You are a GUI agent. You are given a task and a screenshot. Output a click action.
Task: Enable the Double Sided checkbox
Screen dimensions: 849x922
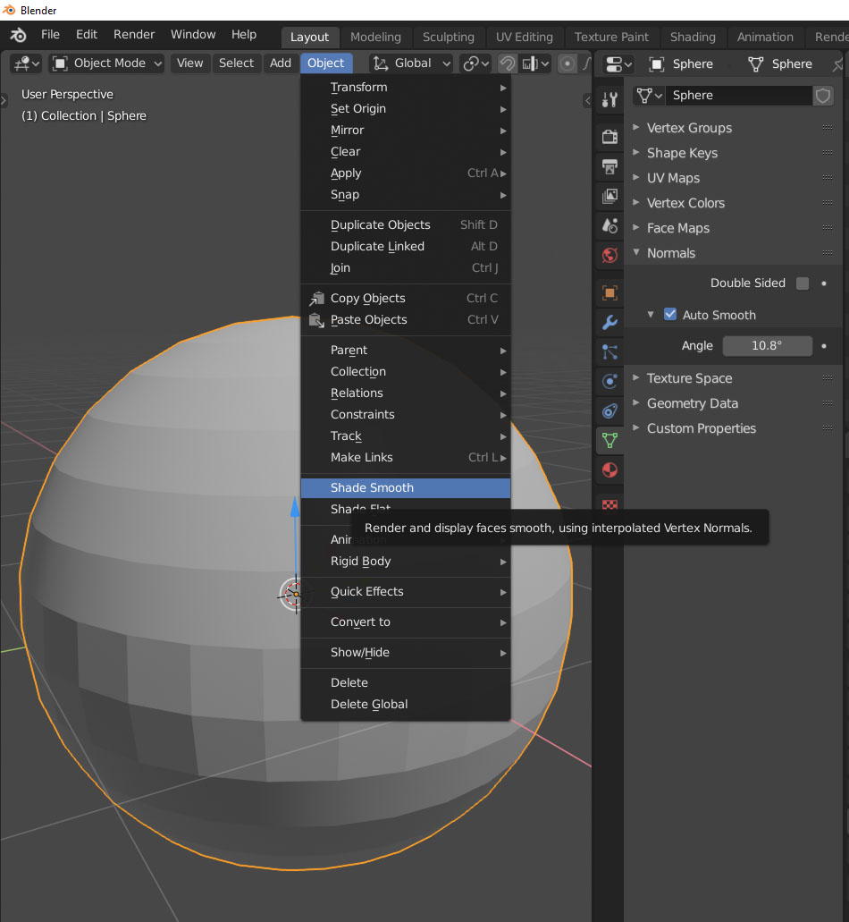click(x=802, y=283)
